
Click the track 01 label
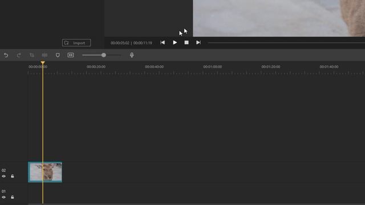tap(3, 191)
